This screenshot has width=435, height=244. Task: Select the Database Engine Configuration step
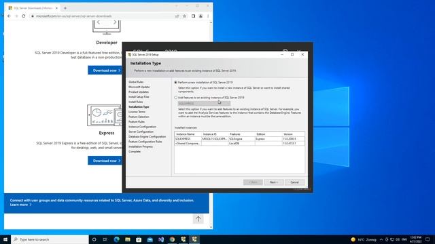tap(147, 137)
